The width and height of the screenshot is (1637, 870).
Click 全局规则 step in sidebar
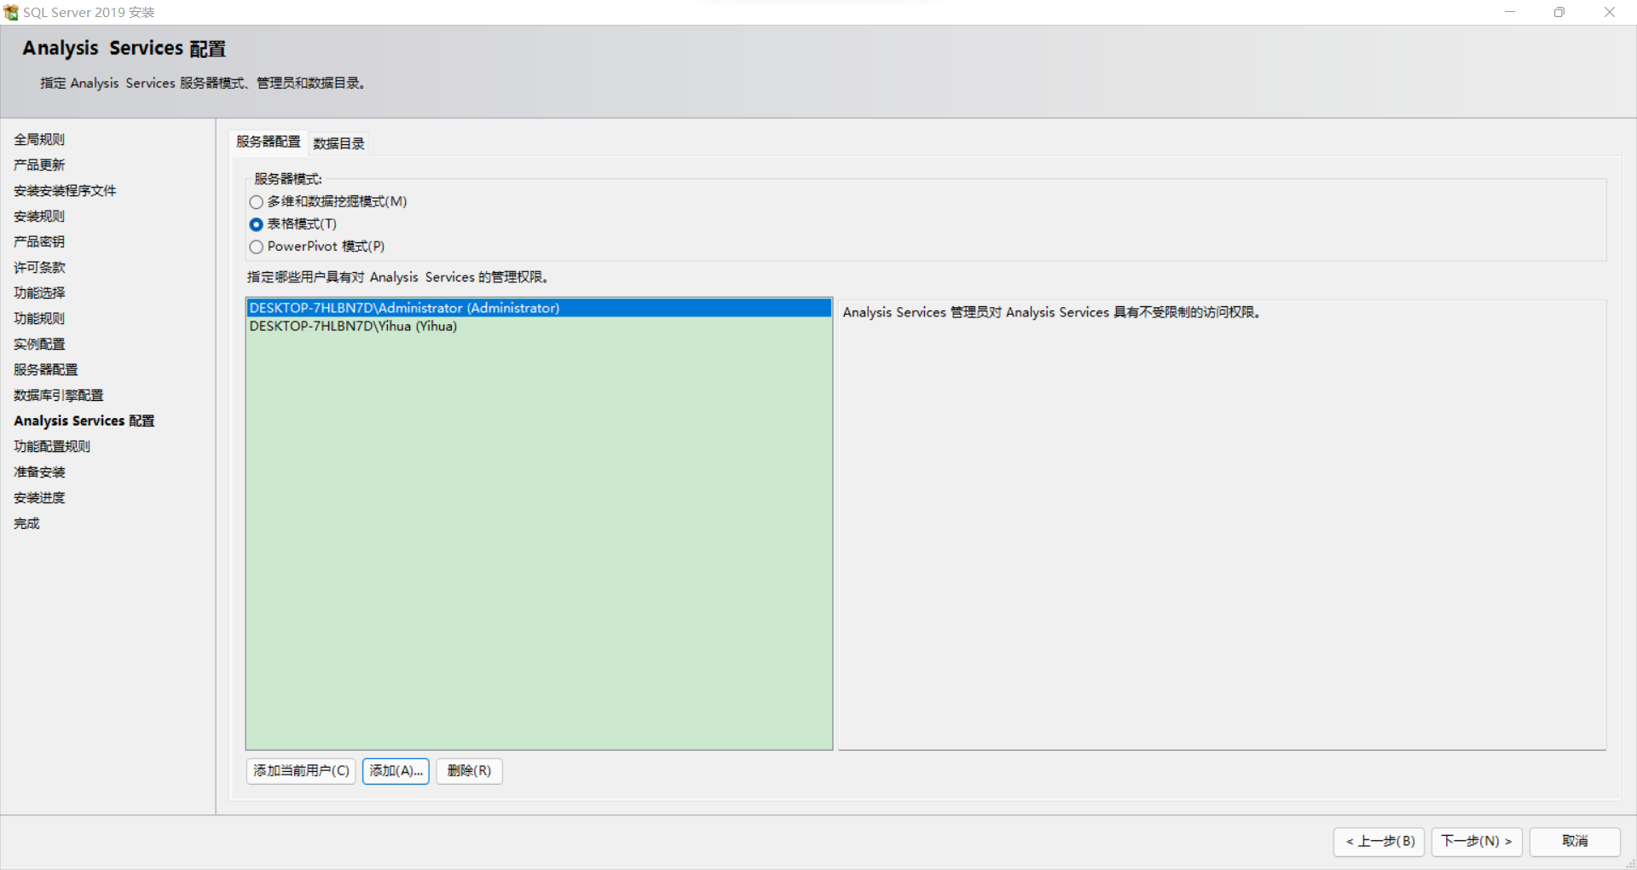coord(39,139)
